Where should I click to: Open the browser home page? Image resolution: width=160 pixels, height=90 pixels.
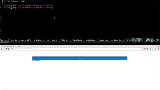coord(8,49)
